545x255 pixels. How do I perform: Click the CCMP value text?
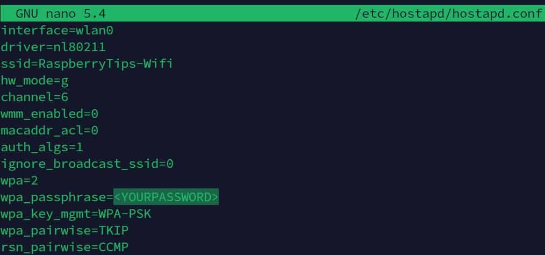(x=113, y=247)
